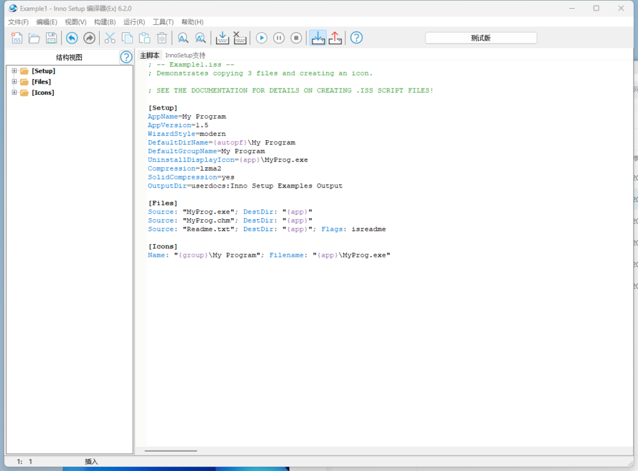Viewport: 638px width, 471px height.
Task: Compile the script from the toolbar
Action: coord(222,38)
